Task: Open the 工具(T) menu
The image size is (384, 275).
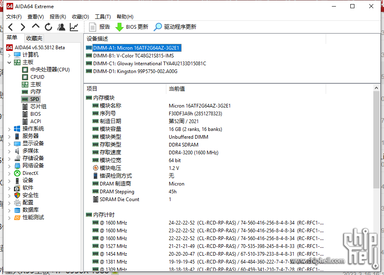Action: click(x=103, y=17)
